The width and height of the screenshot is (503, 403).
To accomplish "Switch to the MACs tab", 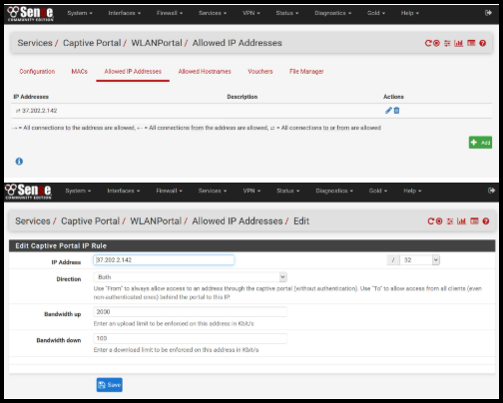I will coord(79,72).
